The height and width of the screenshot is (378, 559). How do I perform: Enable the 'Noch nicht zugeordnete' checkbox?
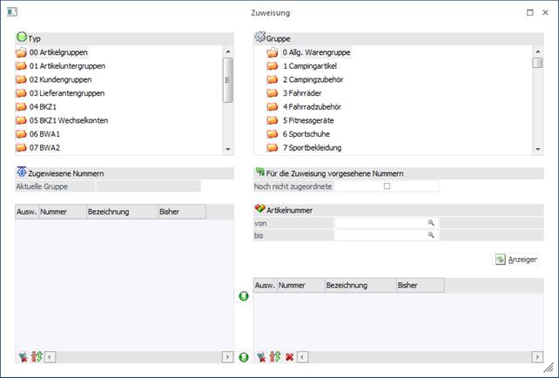[387, 186]
